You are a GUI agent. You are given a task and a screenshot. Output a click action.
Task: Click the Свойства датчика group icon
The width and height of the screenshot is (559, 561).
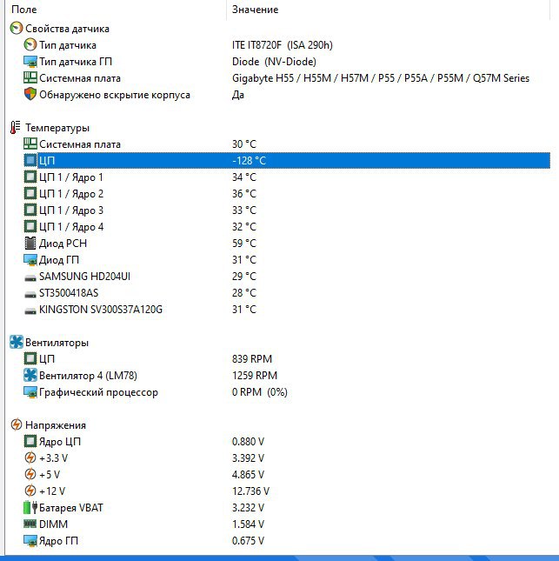coord(17,28)
